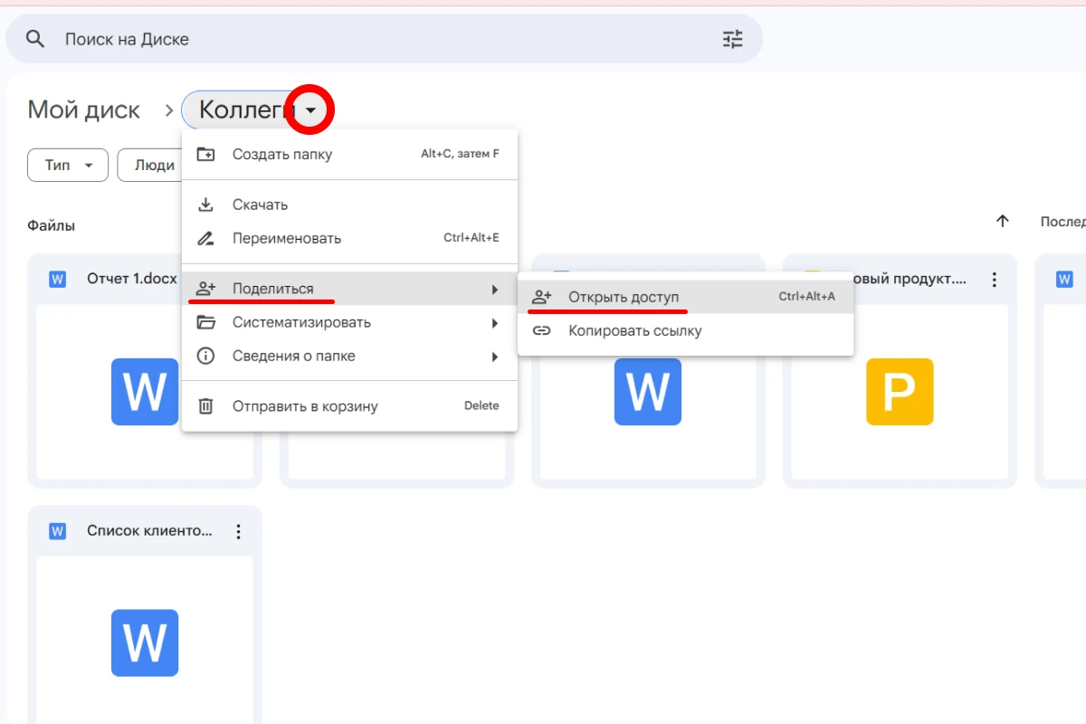The height and width of the screenshot is (724, 1086).
Task: Go to Мой диск breadcrumb
Action: (83, 110)
